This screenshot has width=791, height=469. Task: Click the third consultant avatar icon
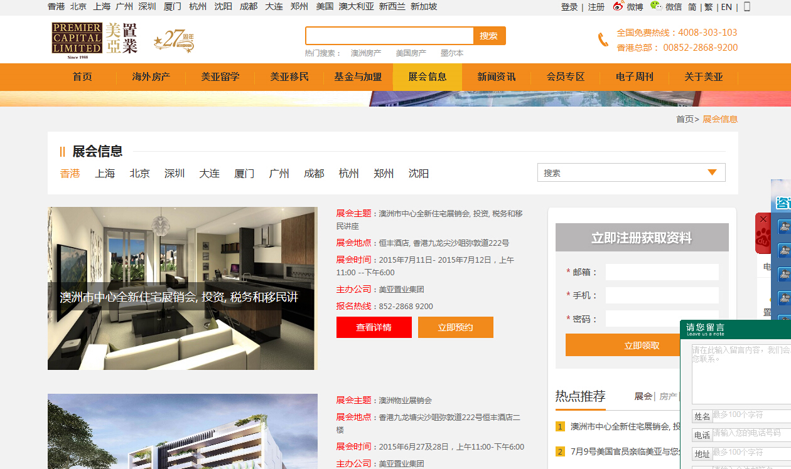click(785, 275)
